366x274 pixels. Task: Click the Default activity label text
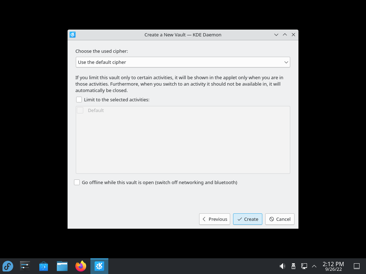pos(96,111)
